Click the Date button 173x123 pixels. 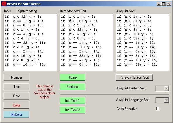[16, 96]
